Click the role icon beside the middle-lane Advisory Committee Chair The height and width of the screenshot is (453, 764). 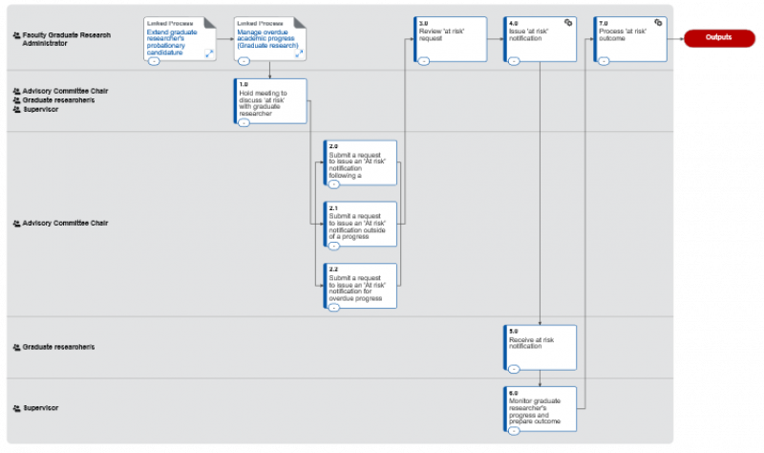[16, 224]
